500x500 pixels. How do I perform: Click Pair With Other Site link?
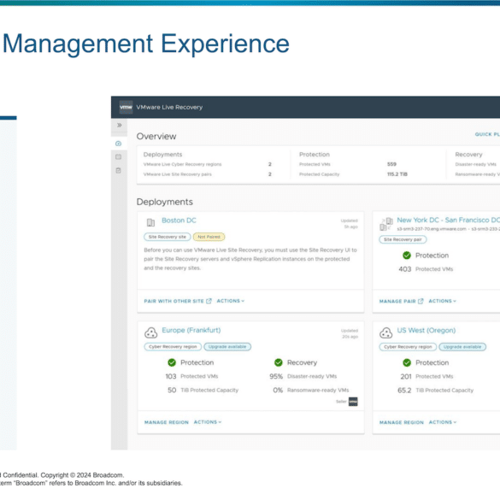click(174, 301)
